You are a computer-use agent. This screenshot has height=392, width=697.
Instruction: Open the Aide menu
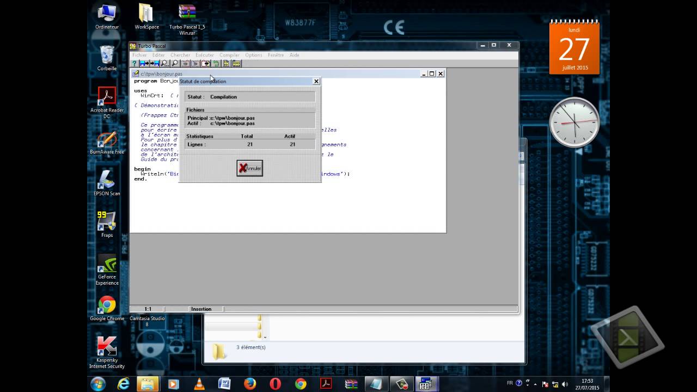coord(294,55)
